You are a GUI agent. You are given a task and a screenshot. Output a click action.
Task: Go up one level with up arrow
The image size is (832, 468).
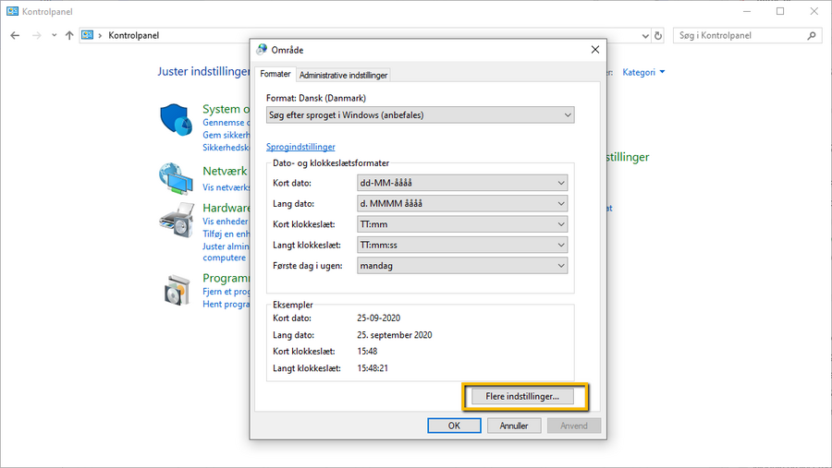pyautogui.click(x=69, y=35)
